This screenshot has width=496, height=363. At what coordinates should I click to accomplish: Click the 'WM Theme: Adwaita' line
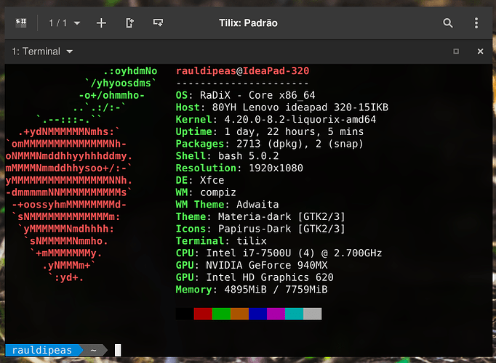228,205
